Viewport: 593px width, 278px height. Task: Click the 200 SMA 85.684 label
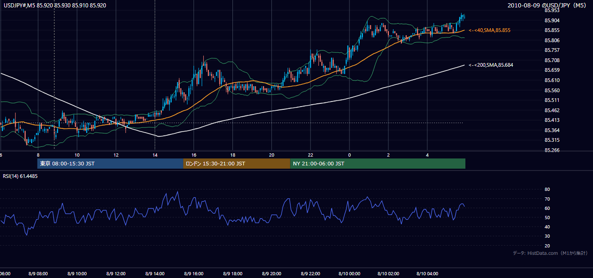pos(491,65)
